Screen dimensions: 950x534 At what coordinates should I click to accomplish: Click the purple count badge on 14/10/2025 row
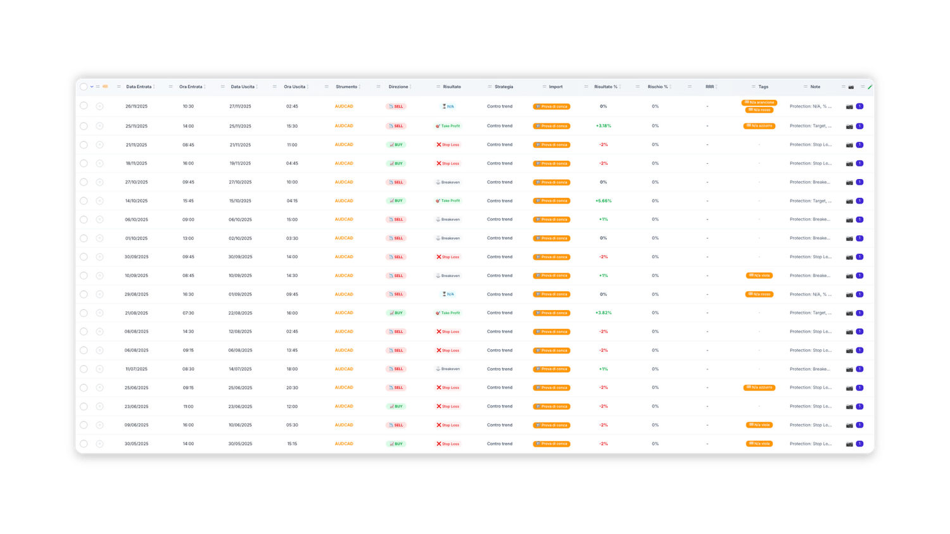tap(859, 201)
